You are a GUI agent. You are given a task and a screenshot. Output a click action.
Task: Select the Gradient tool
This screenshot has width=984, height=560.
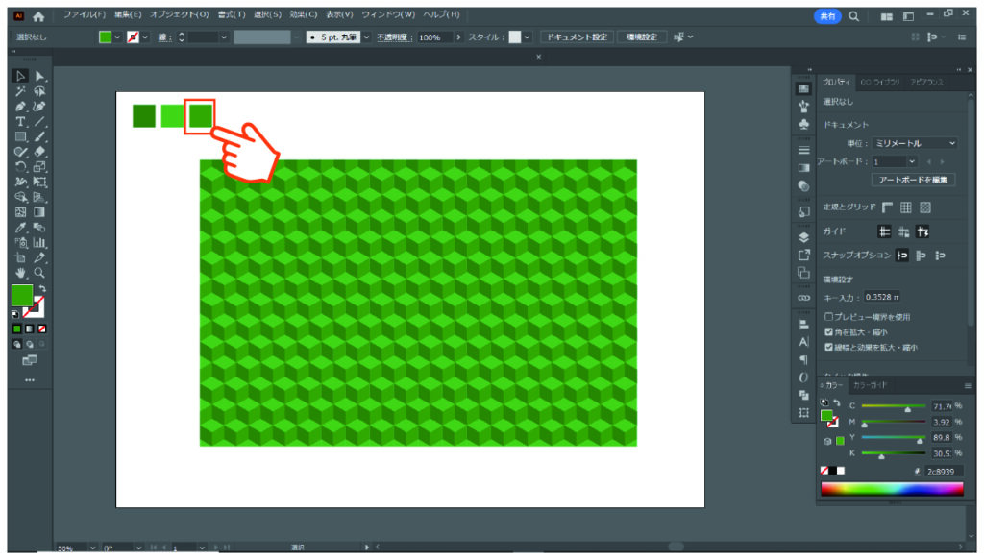[x=39, y=212]
